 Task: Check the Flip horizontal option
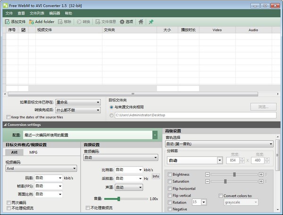pyautogui.click(x=169, y=188)
